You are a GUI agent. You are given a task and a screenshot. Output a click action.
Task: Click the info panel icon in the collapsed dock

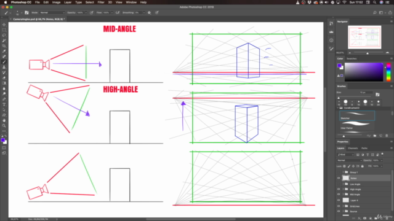331,40
